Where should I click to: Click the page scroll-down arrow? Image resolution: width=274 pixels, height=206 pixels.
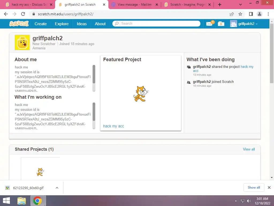click(x=272, y=178)
